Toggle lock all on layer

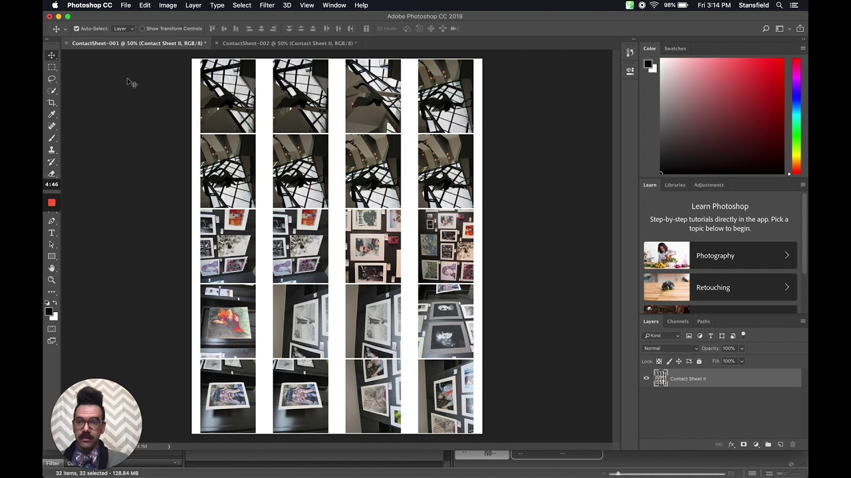point(699,361)
